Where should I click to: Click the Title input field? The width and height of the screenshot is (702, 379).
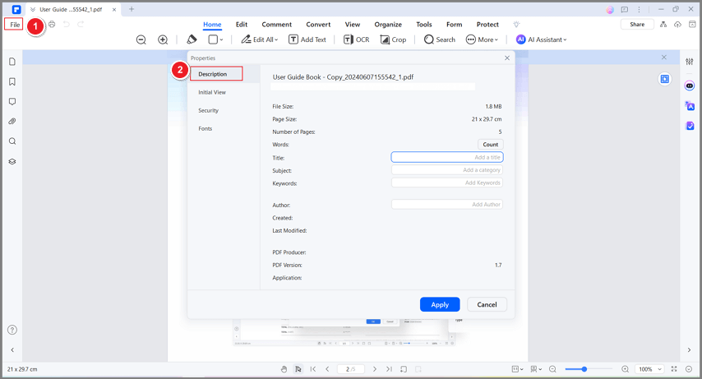pos(447,157)
